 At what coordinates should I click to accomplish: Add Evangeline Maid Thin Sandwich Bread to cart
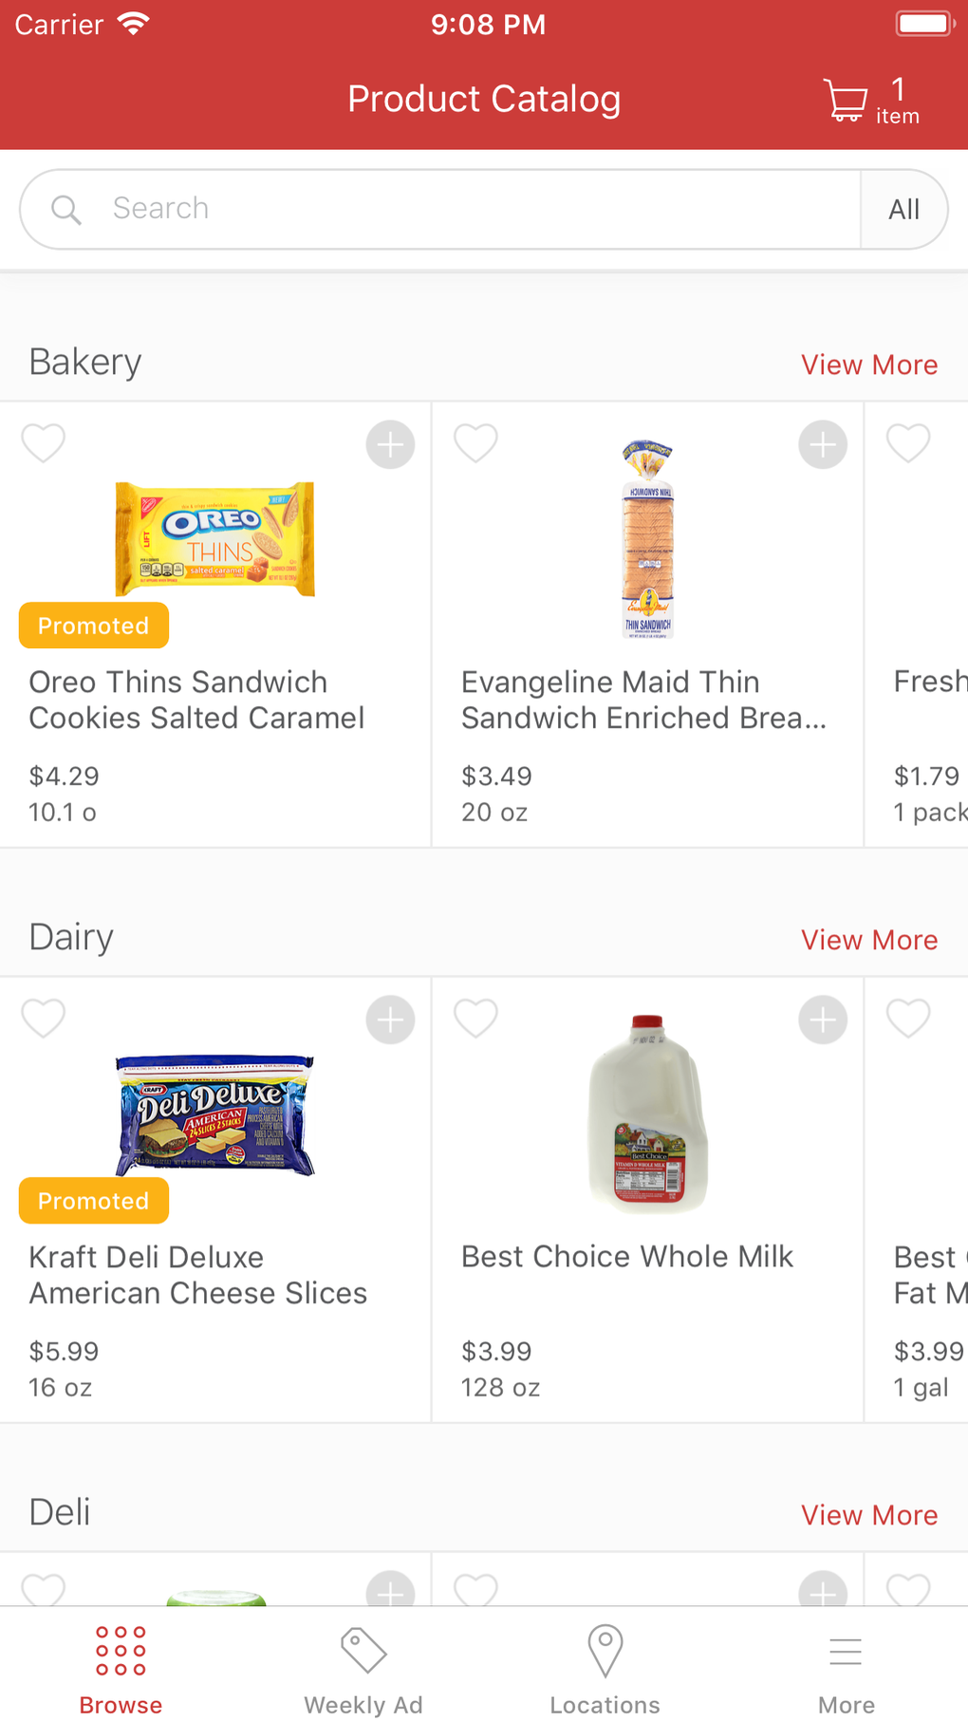[822, 444]
